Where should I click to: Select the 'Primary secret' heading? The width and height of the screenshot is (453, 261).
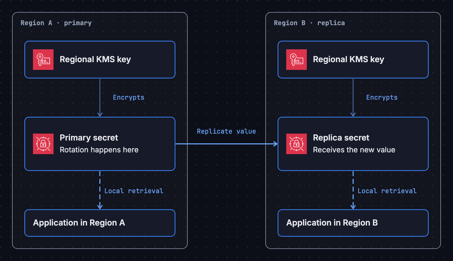(89, 138)
